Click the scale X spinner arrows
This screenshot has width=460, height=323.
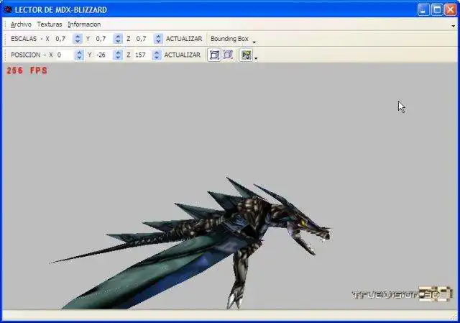(x=78, y=39)
